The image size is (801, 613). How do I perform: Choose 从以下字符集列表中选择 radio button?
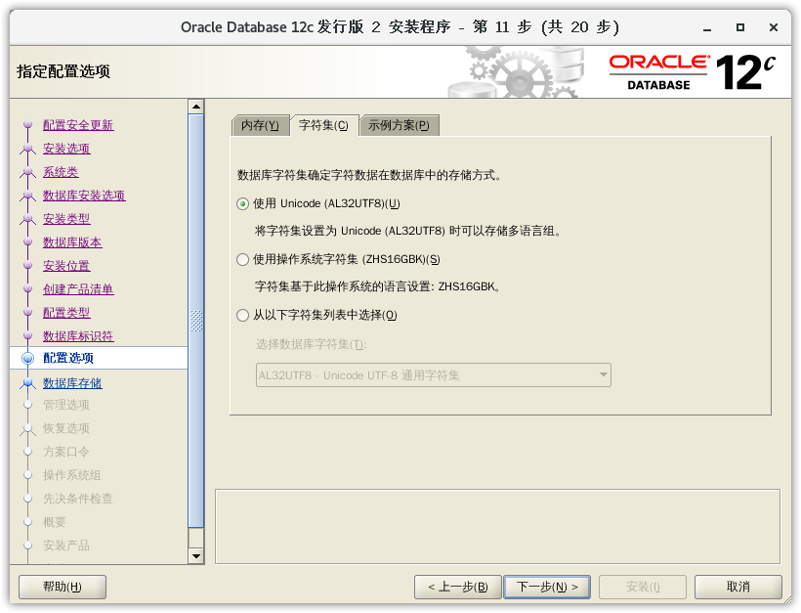243,316
